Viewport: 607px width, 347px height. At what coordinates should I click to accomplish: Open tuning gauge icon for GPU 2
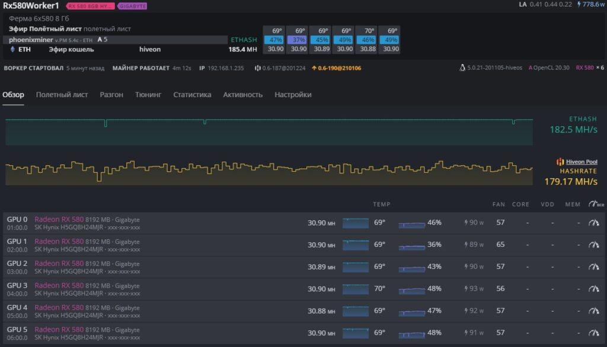coord(594,266)
